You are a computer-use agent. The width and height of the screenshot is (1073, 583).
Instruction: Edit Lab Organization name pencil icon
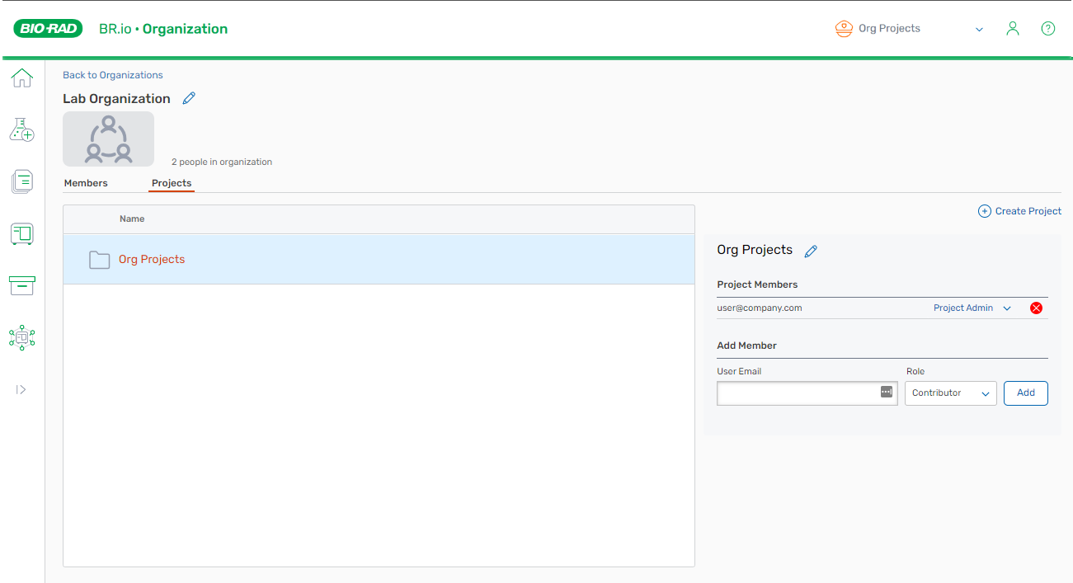[189, 99]
